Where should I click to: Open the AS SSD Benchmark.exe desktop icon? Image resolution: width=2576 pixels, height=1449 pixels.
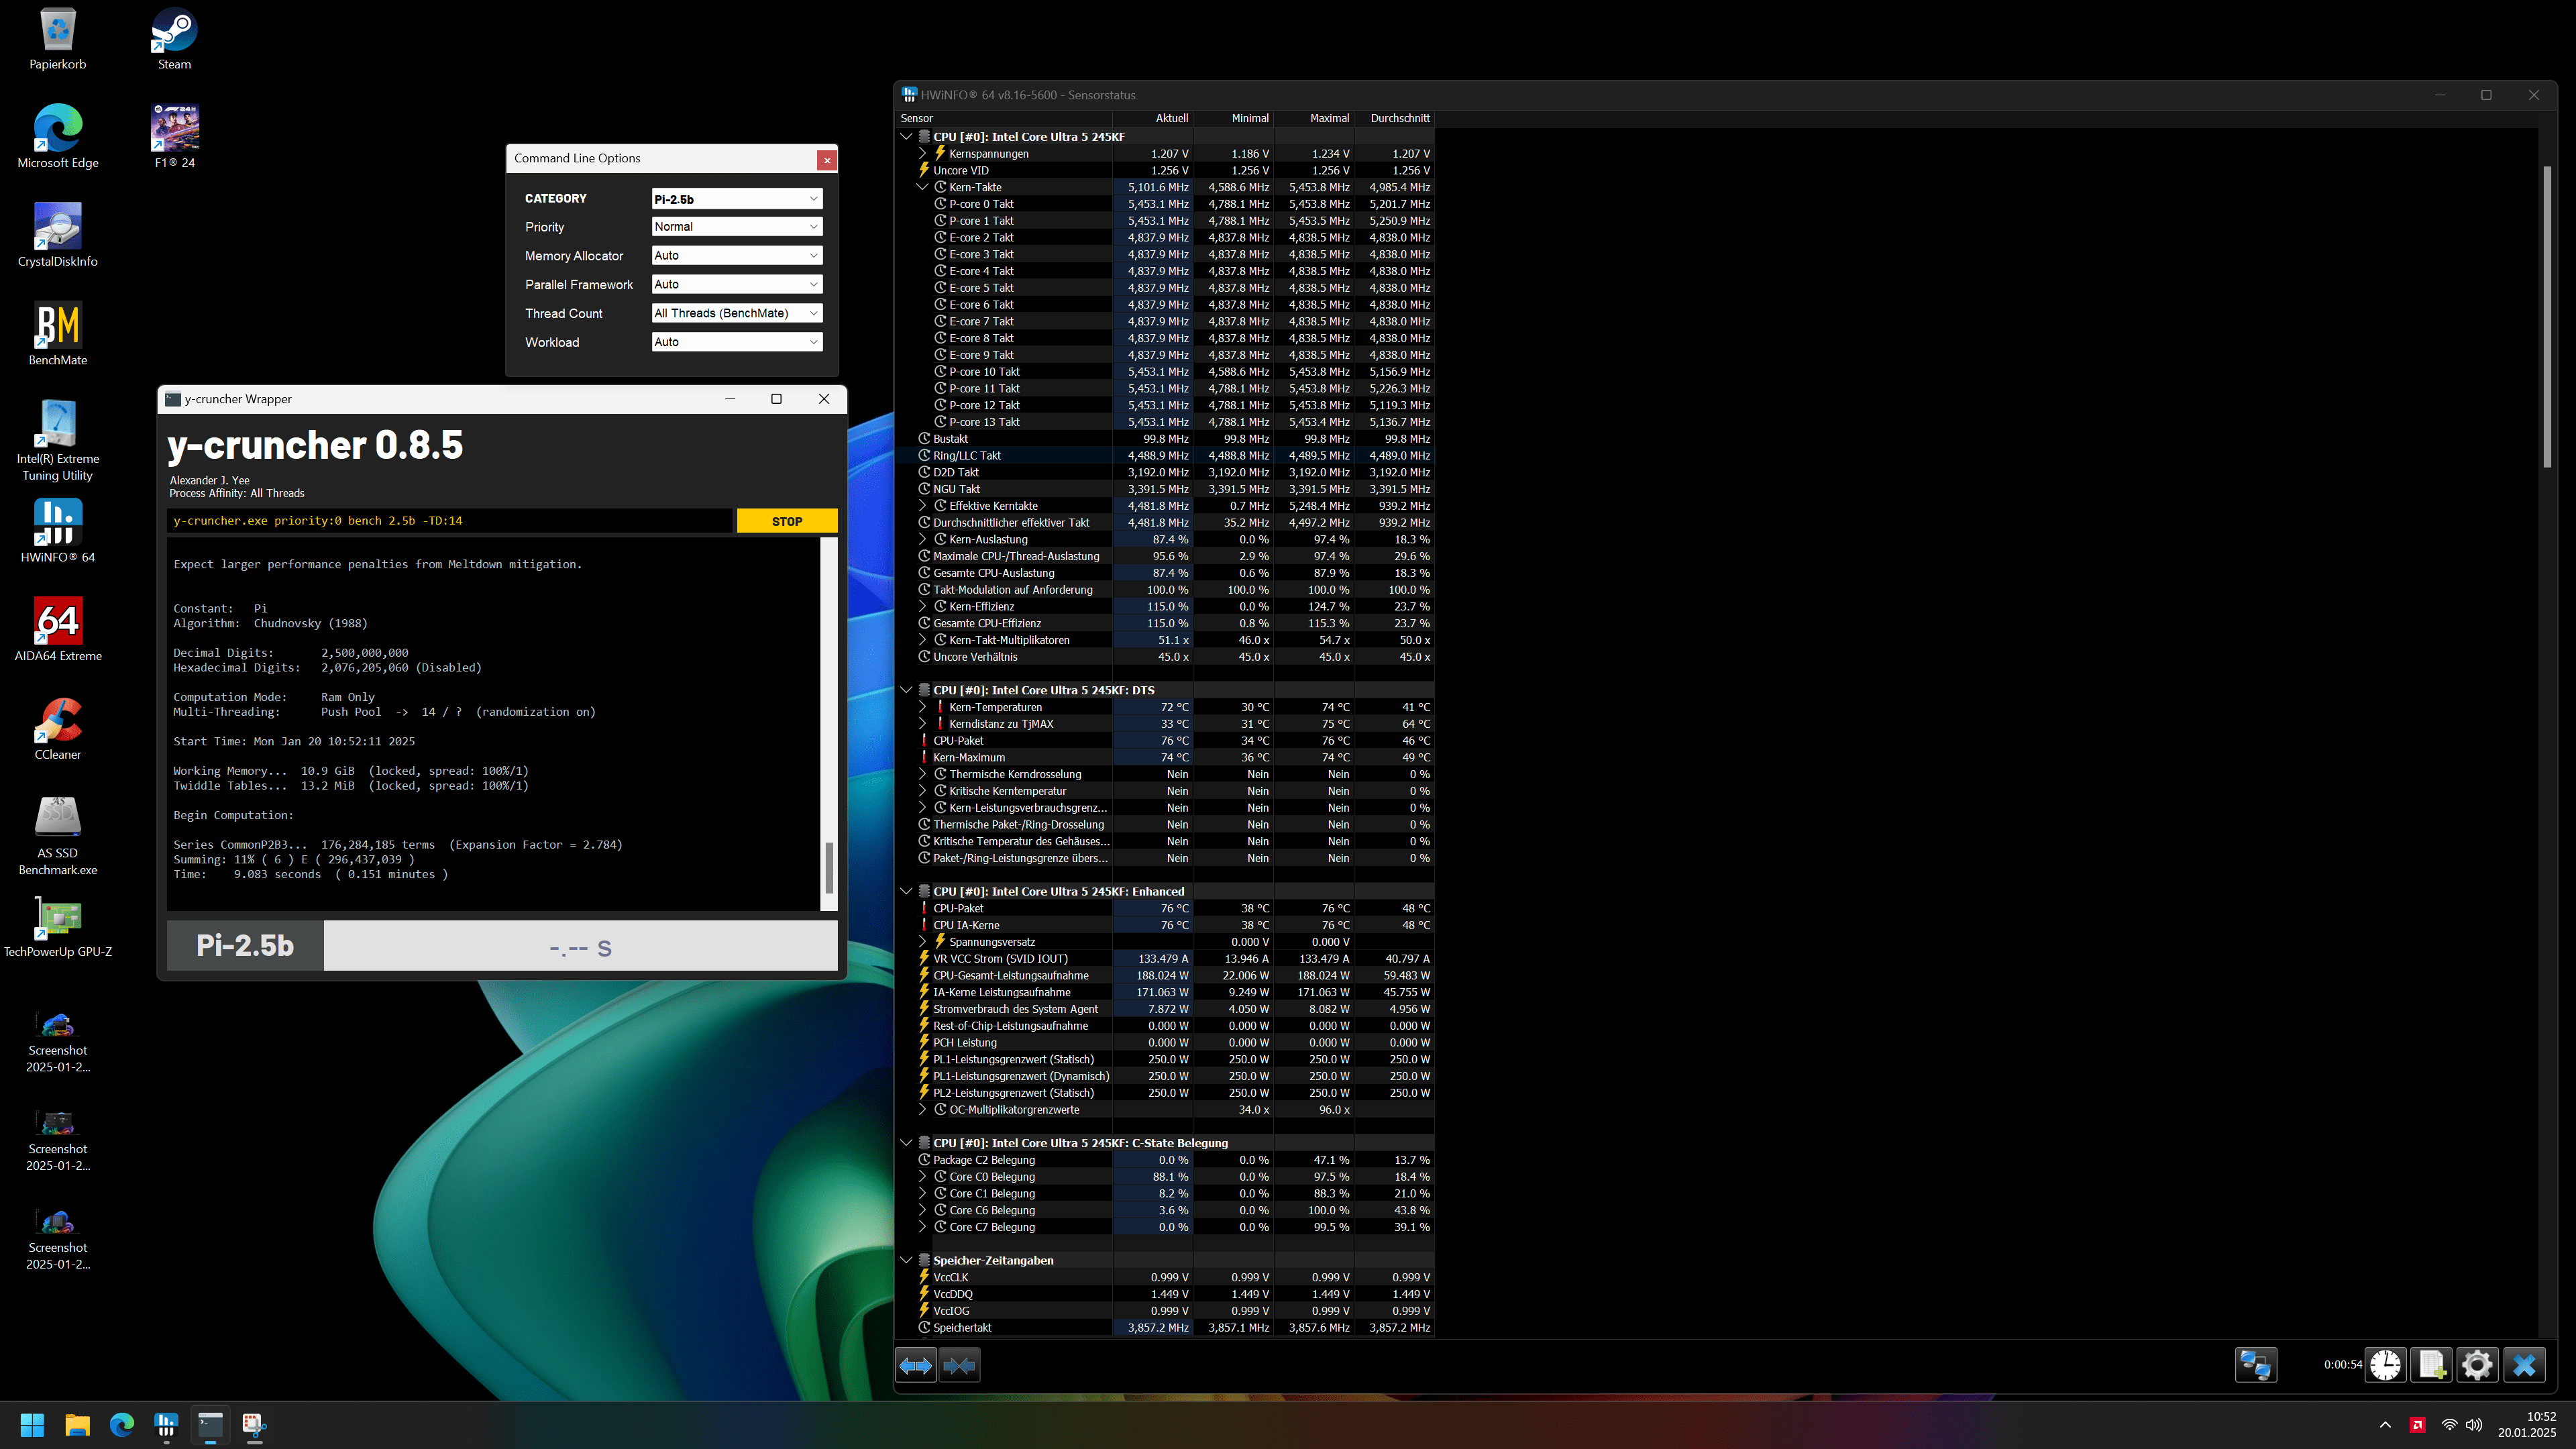click(x=58, y=835)
